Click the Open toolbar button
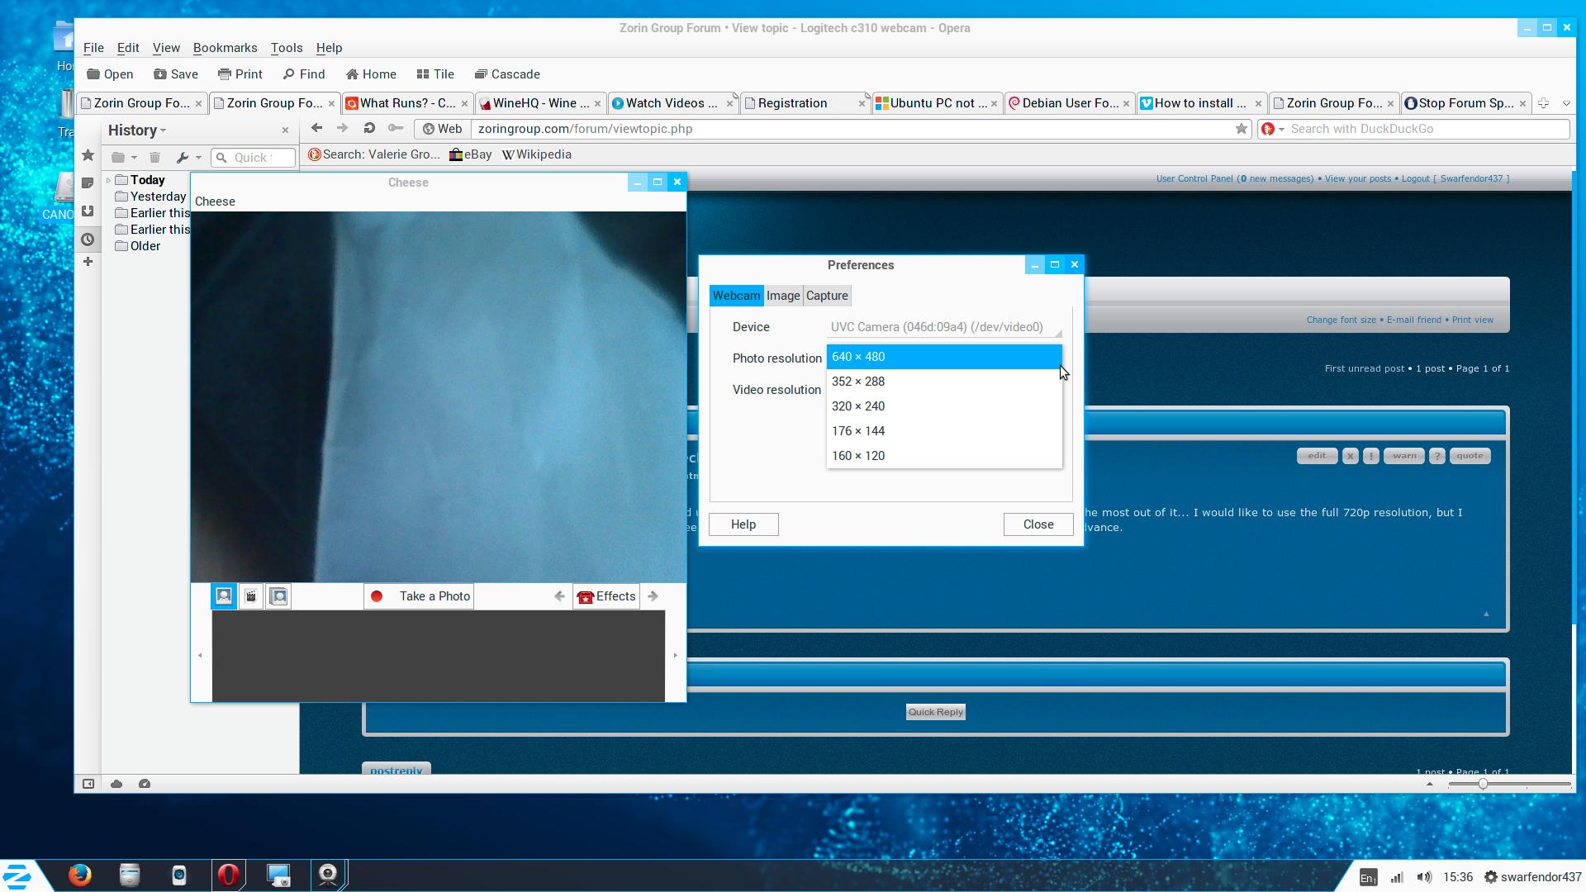Viewport: 1586px width, 892px height. click(110, 74)
